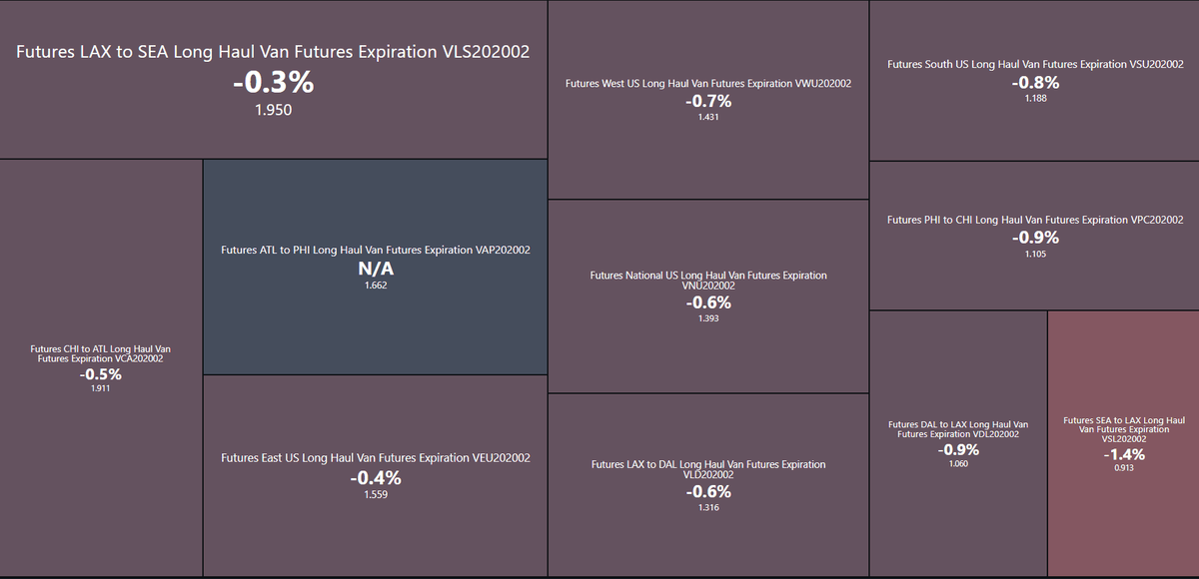Click the -0.4% change on East US

click(x=375, y=477)
